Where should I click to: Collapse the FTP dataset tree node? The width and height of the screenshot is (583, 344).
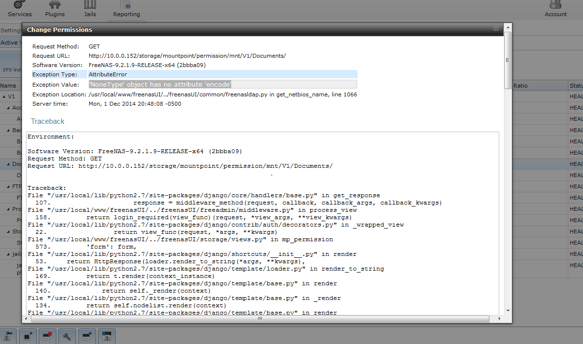tap(8, 186)
